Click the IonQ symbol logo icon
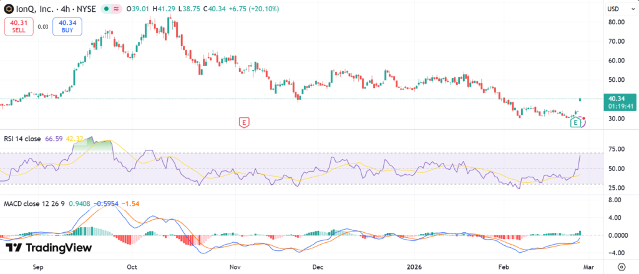 click(x=7, y=8)
